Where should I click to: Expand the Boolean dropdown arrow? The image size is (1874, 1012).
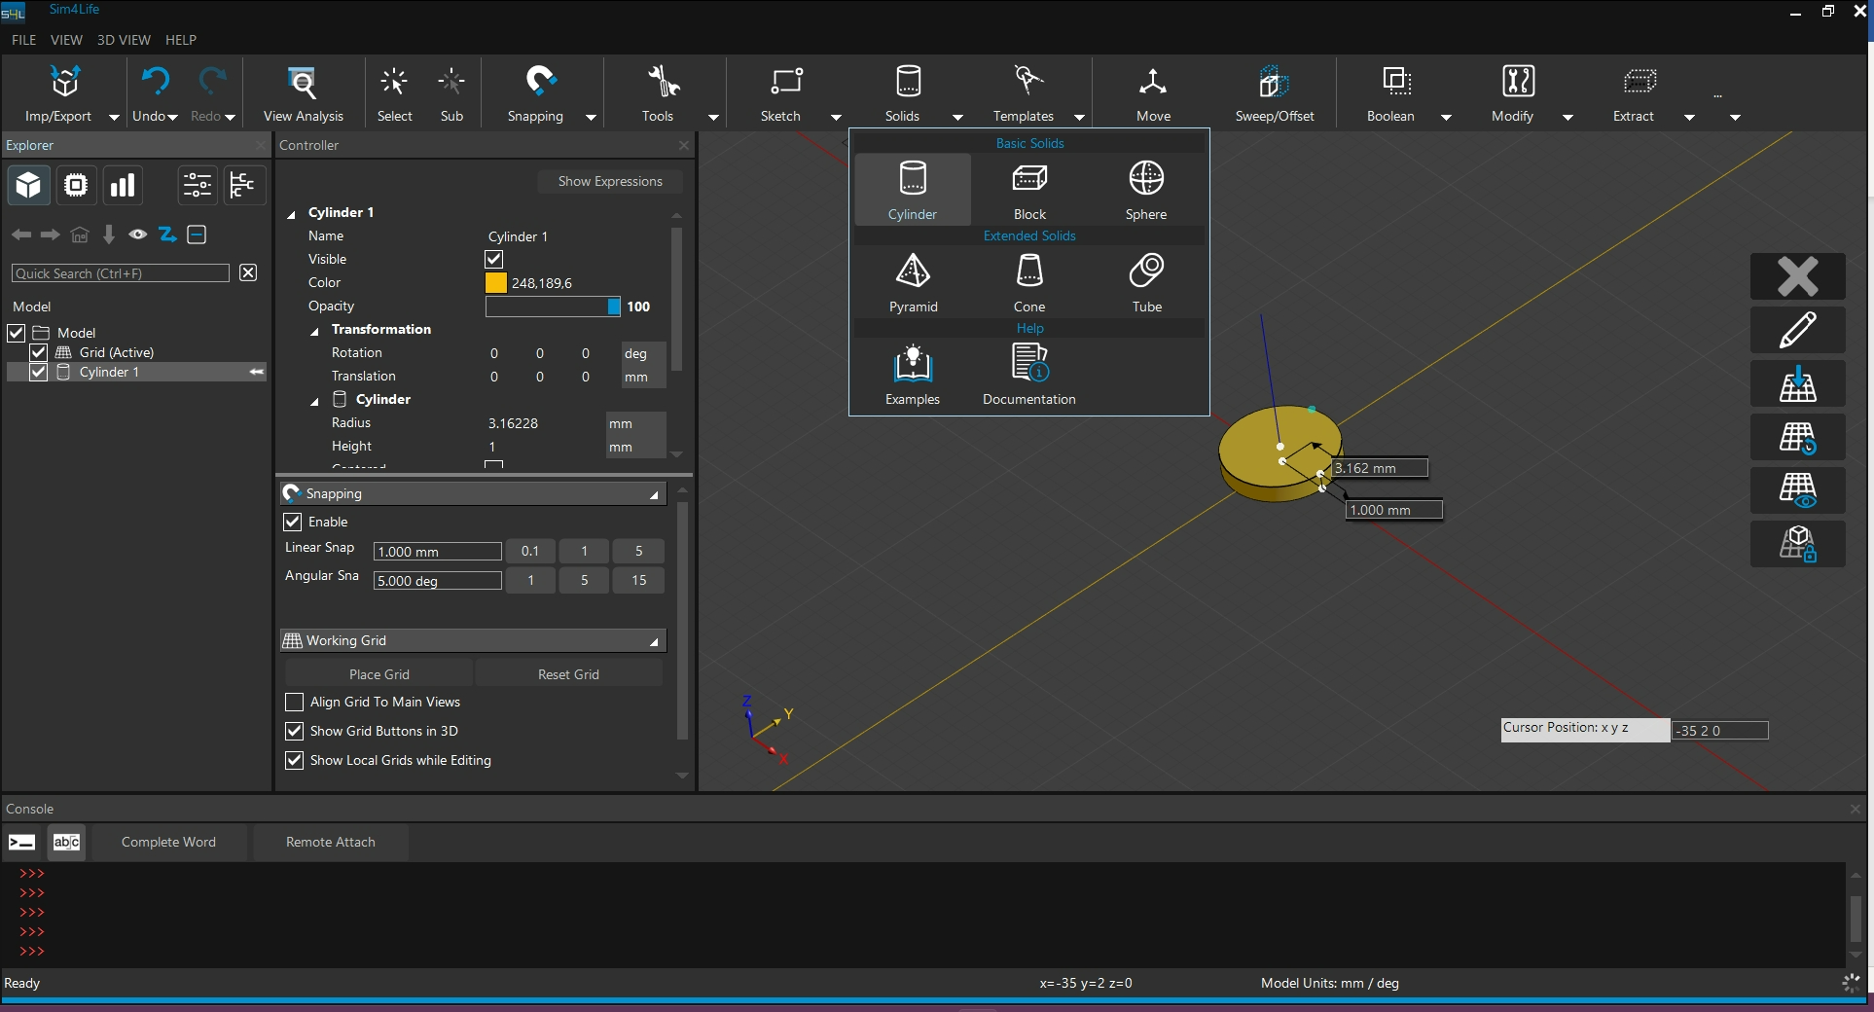click(1446, 117)
